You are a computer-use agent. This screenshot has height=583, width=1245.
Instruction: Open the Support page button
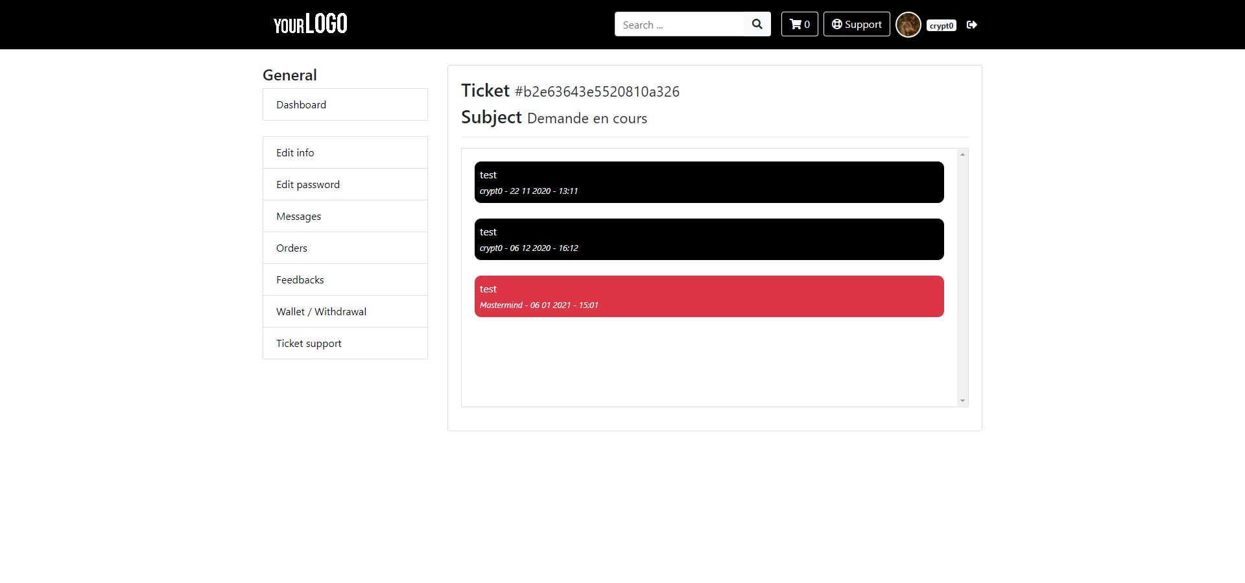click(x=857, y=24)
